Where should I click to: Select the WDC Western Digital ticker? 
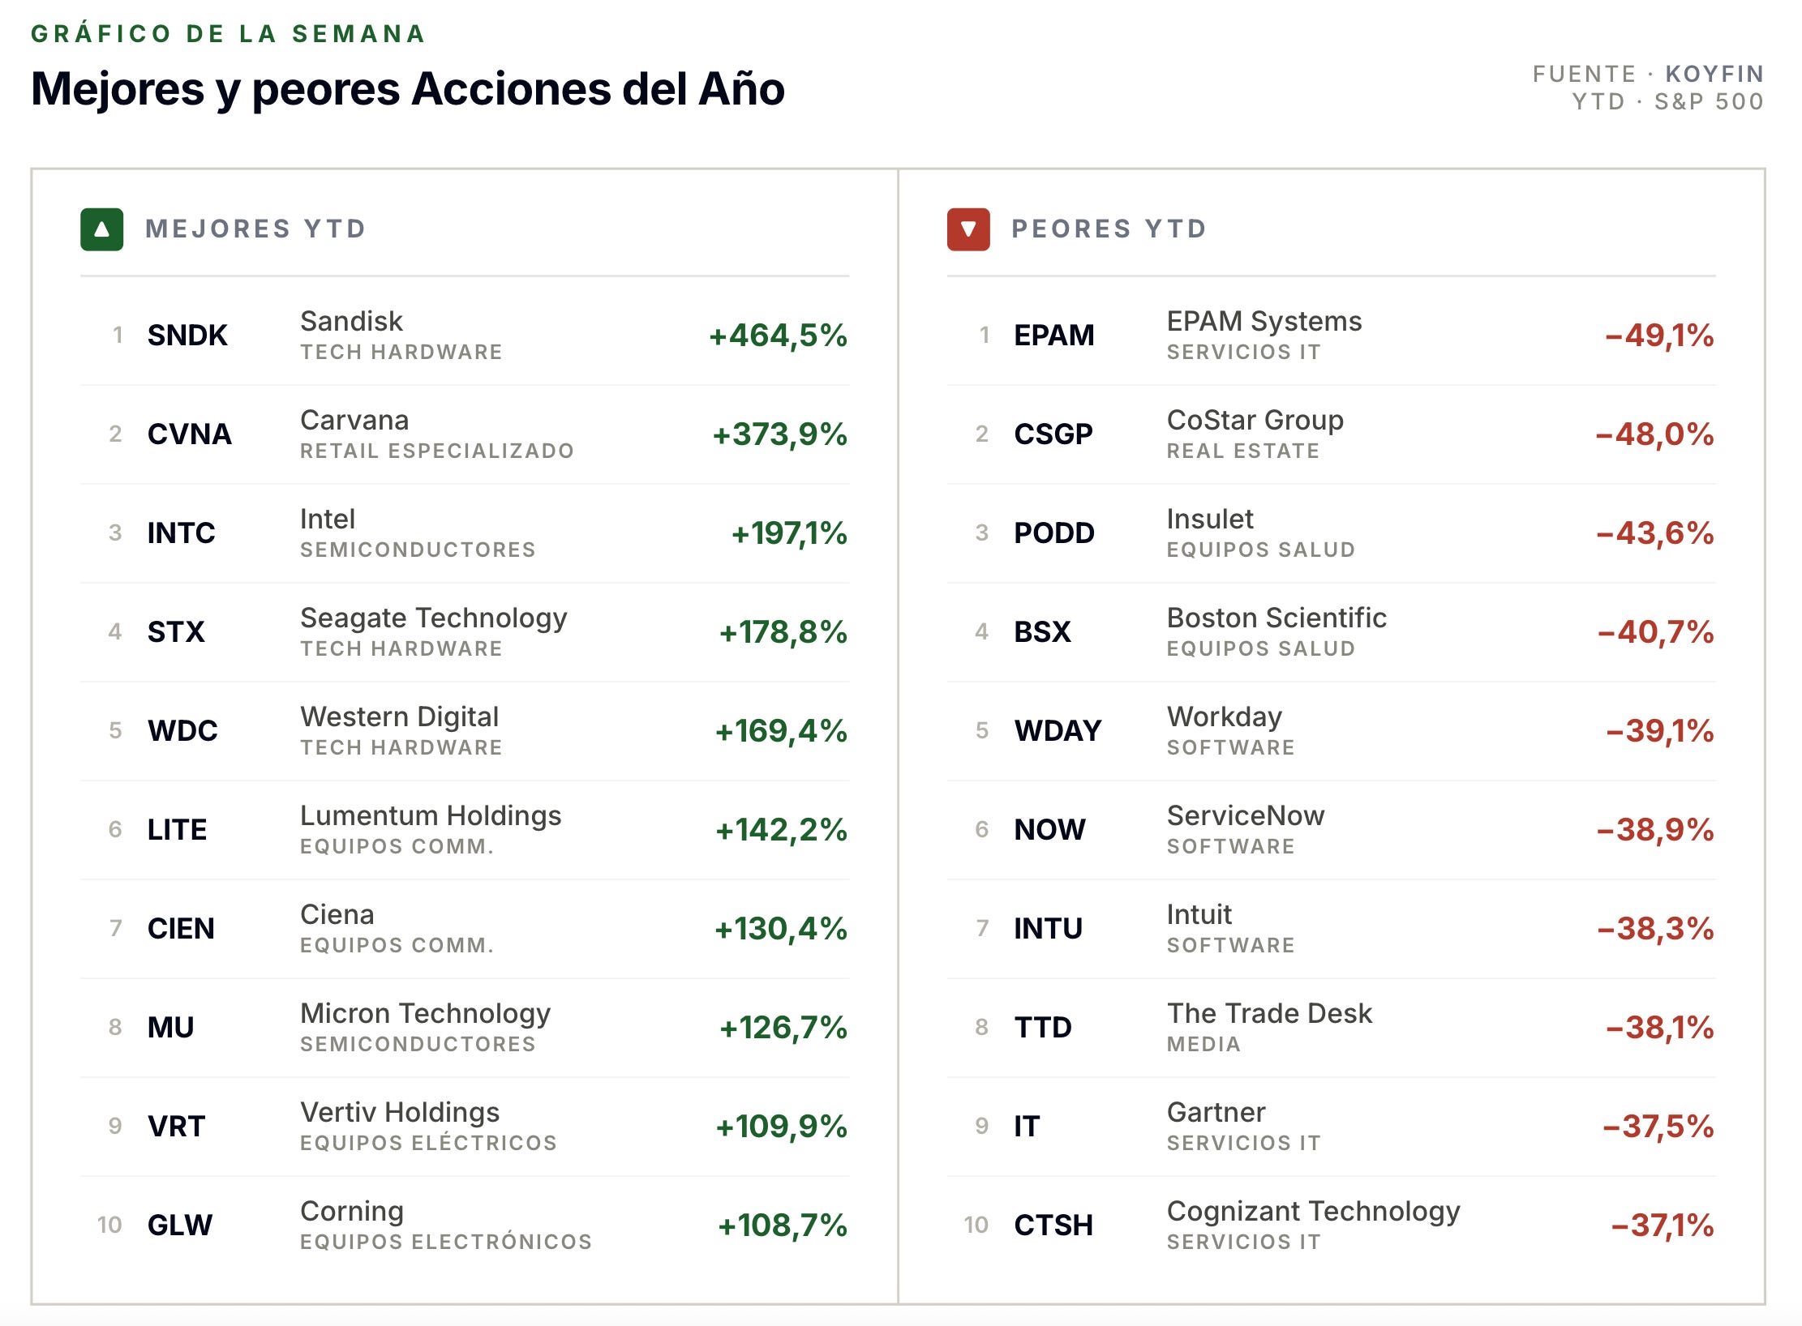(x=182, y=731)
